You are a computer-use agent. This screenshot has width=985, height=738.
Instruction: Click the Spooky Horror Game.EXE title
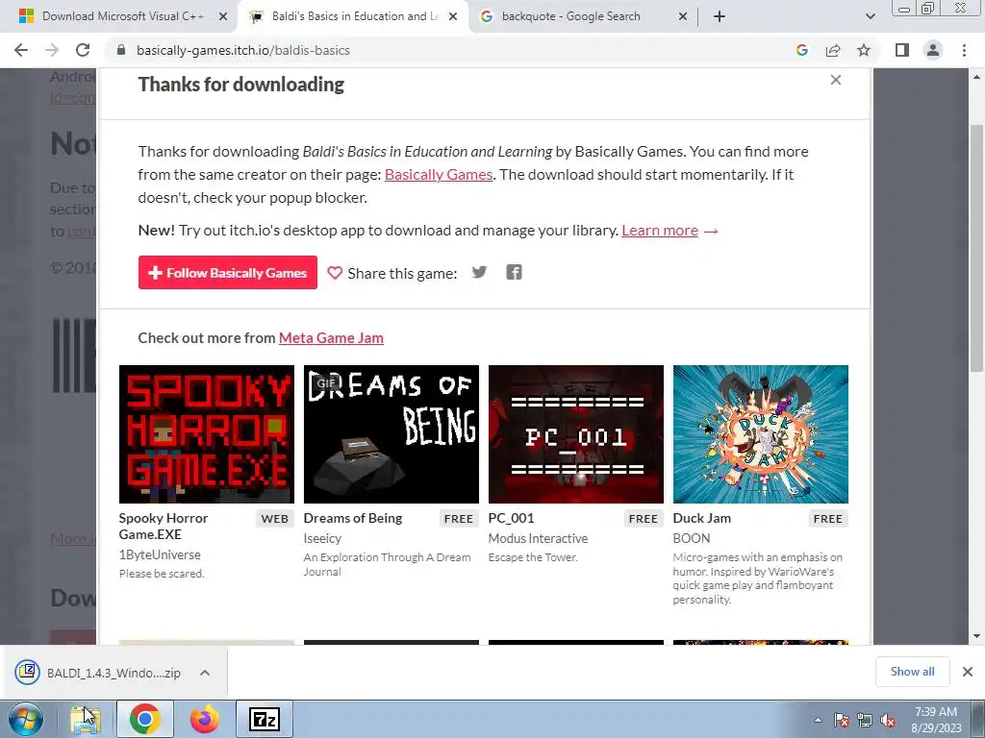coord(164,526)
